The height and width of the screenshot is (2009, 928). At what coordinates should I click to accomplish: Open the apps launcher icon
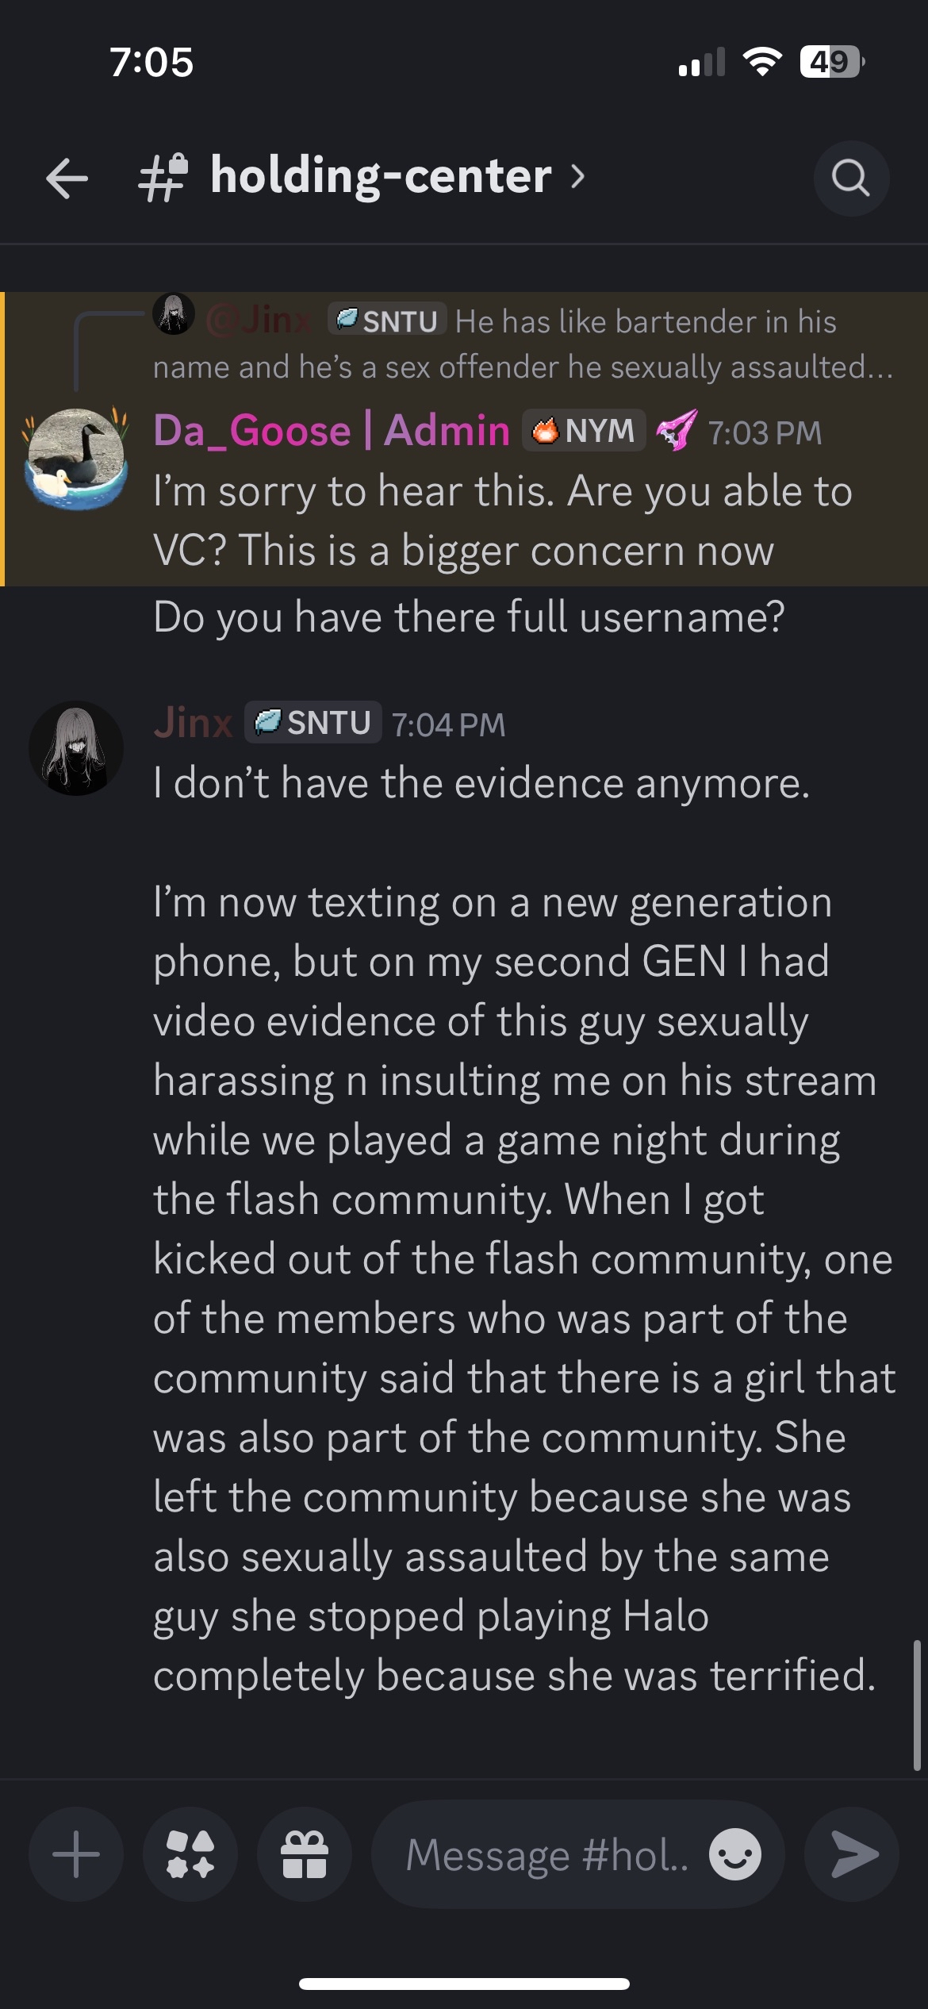[x=190, y=1854]
